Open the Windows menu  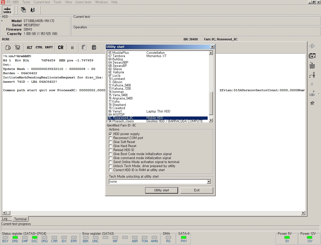click(101, 2)
